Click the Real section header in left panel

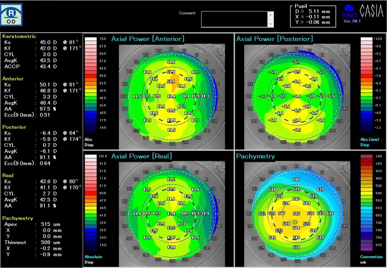tap(8, 175)
